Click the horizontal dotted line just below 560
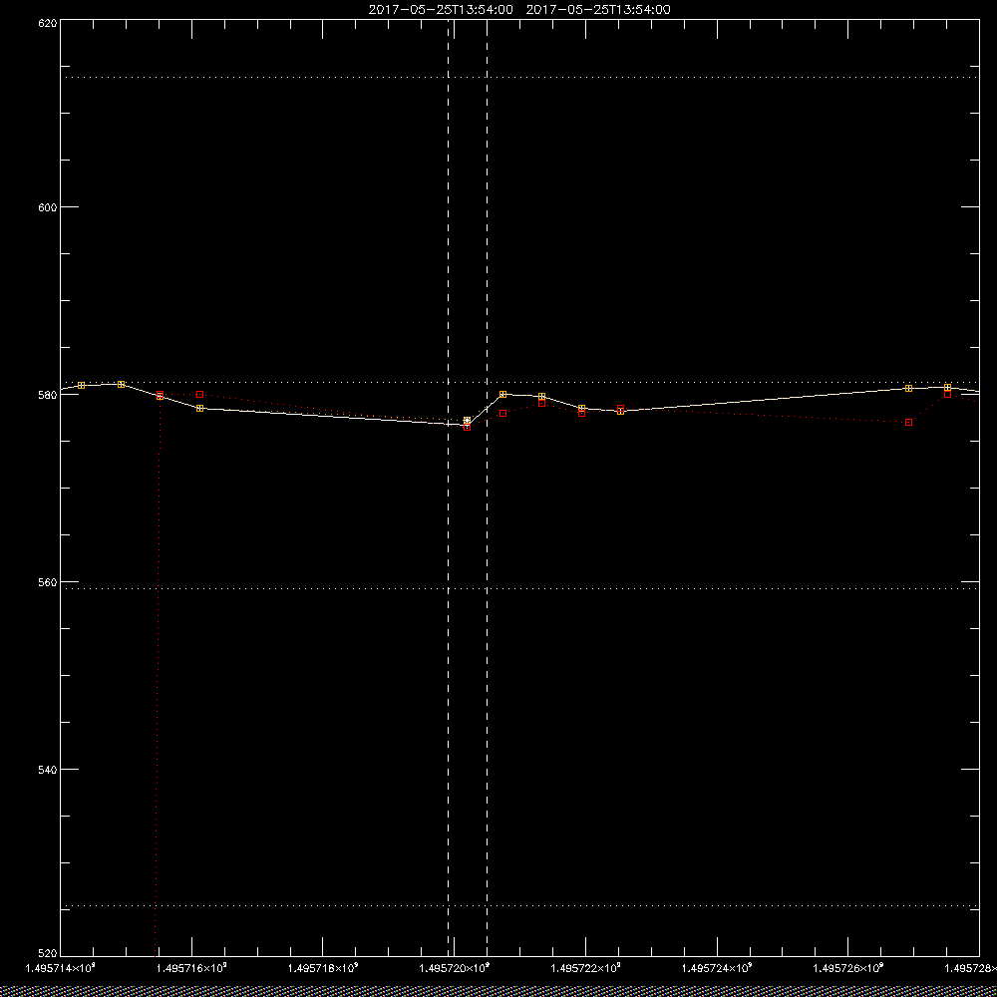 (519, 589)
